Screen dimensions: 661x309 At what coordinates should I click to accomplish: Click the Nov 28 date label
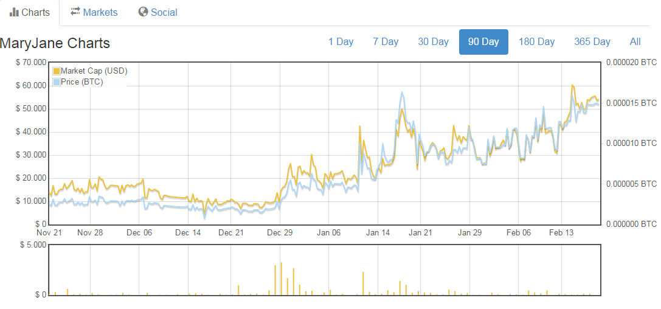coord(90,233)
